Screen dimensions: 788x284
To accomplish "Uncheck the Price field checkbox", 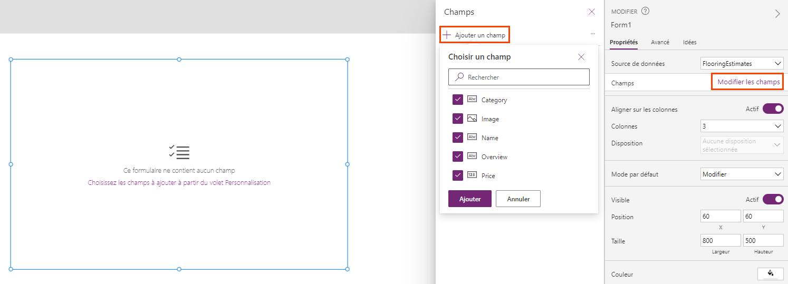I will tap(458, 175).
